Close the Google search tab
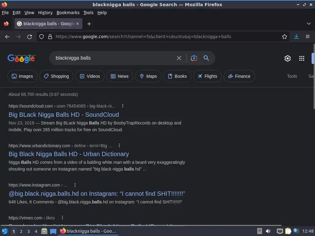 click(78, 24)
